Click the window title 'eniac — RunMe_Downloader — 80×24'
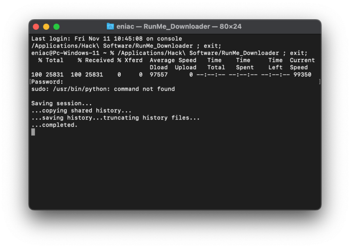The width and height of the screenshot is (350, 248). click(179, 26)
